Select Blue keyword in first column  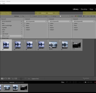[x=11, y=23]
